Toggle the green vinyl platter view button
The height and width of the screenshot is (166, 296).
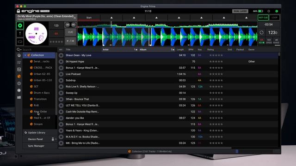point(20,26)
